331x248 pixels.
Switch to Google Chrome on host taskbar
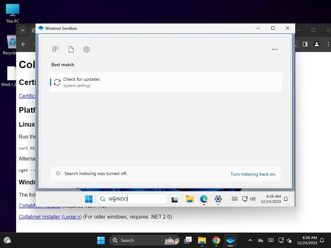point(216,240)
